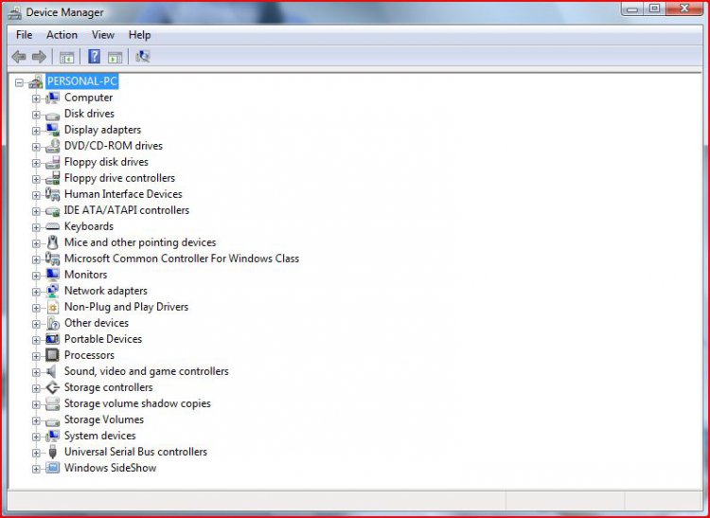
Task: Open Help via the question mark toolbar icon
Action: click(x=94, y=57)
